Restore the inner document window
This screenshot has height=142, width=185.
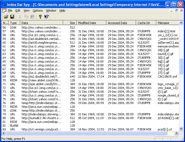click(x=176, y=11)
